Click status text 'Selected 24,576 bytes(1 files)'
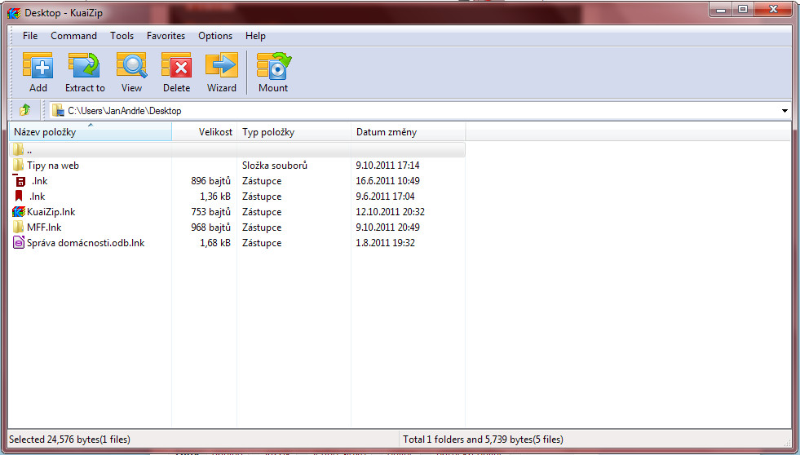The image size is (800, 455). pos(69,440)
